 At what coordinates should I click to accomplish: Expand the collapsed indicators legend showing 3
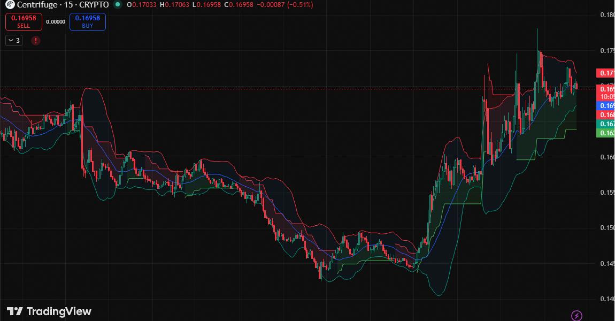pyautogui.click(x=14, y=41)
